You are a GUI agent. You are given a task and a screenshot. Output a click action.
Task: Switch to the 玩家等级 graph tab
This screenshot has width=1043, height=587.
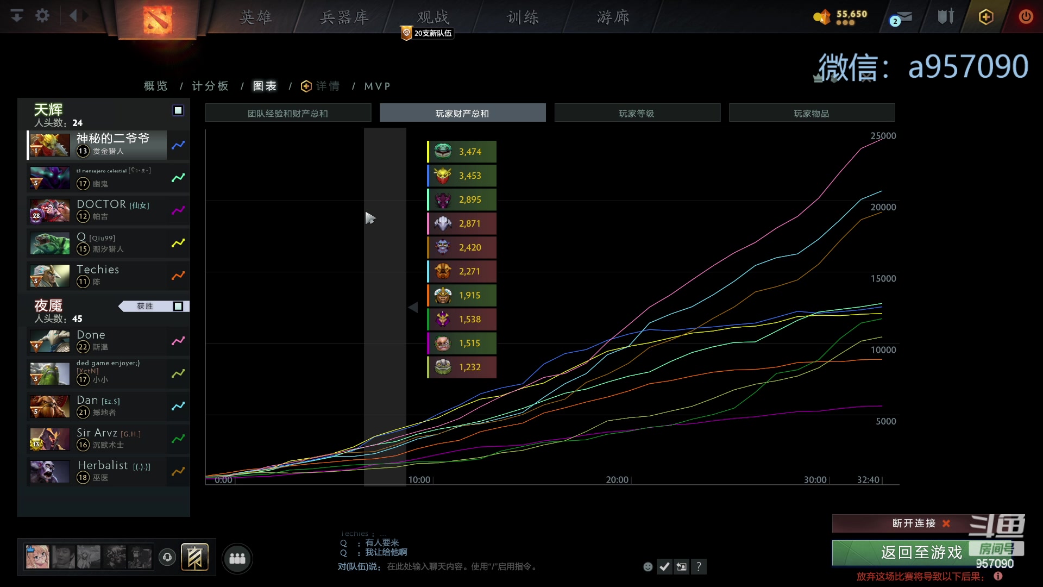tap(637, 113)
